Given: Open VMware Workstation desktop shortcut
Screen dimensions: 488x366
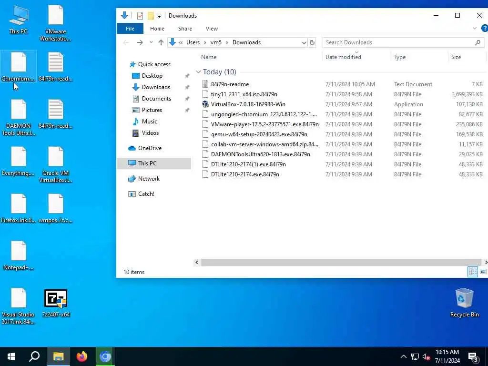Looking at the screenshot, I should pos(55,23).
